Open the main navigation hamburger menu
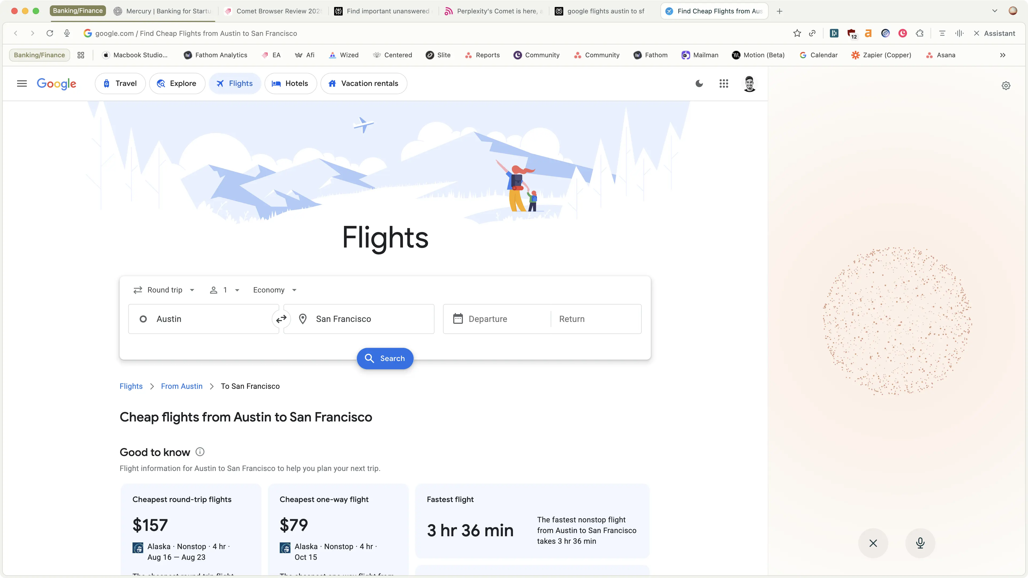Image resolution: width=1028 pixels, height=578 pixels. click(22, 83)
